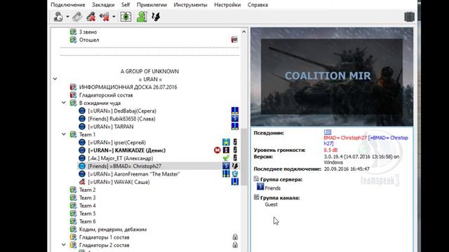Image resolution: width=449 pixels, height=252 pixels.
Task: Click the rank badge next to AaronFreeman
Action: (x=226, y=174)
